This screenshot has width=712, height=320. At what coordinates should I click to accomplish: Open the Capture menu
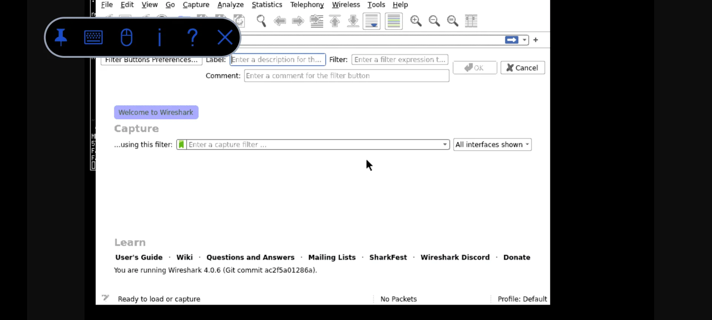tap(196, 4)
